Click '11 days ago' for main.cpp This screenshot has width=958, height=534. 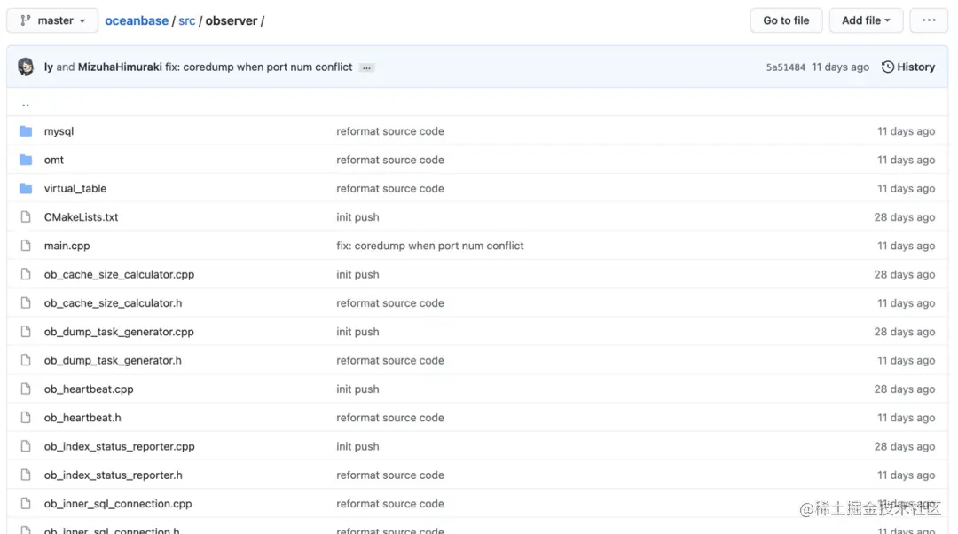[906, 246]
